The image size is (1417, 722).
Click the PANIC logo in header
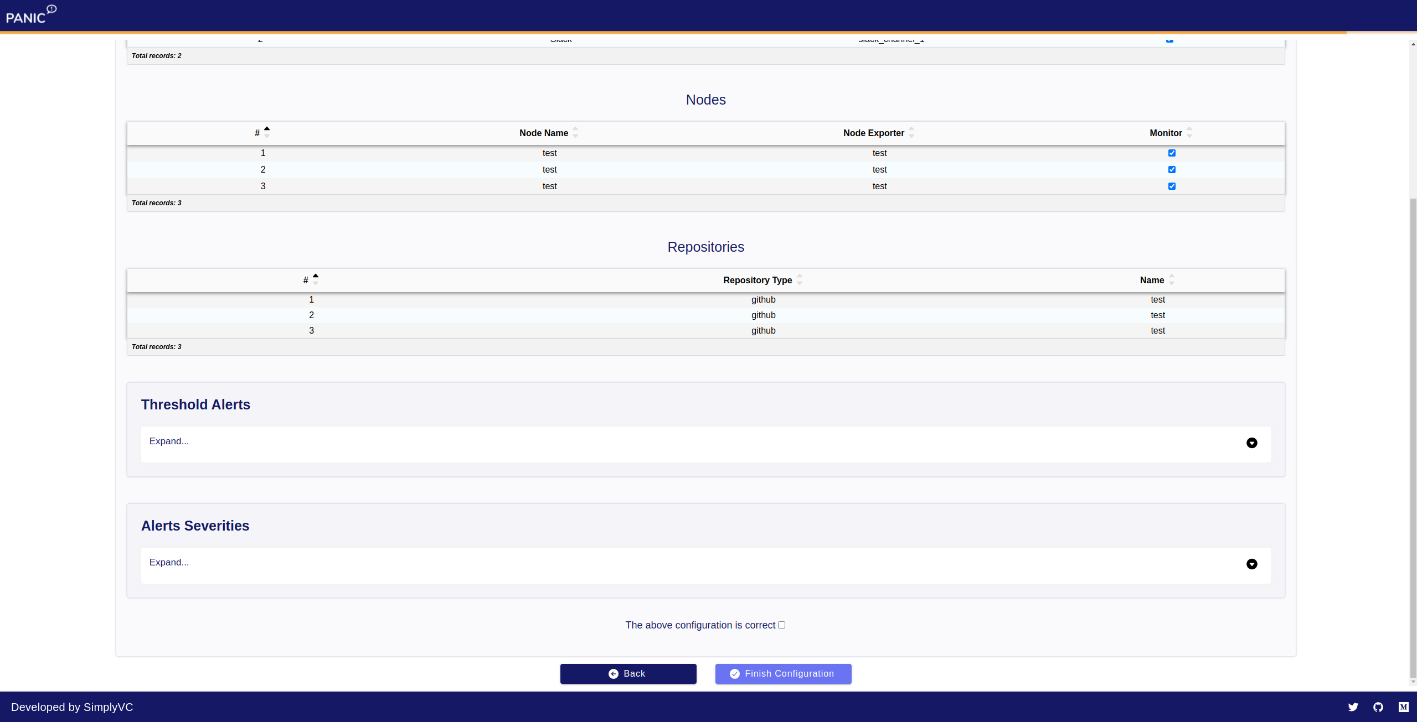pyautogui.click(x=30, y=15)
